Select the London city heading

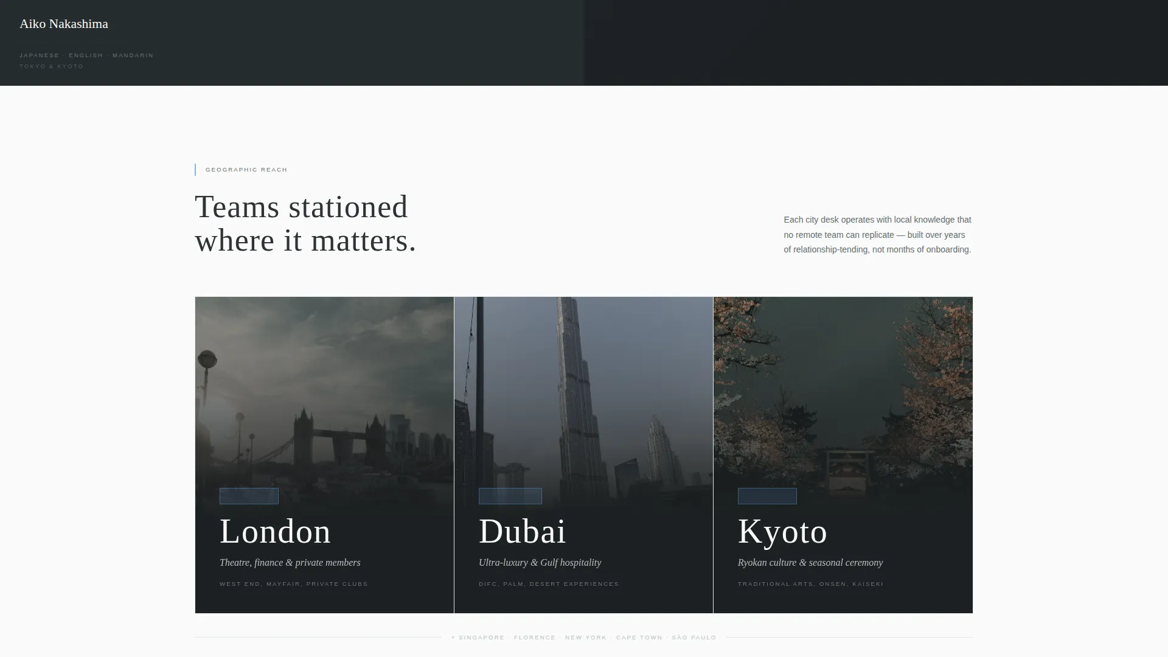(x=275, y=531)
